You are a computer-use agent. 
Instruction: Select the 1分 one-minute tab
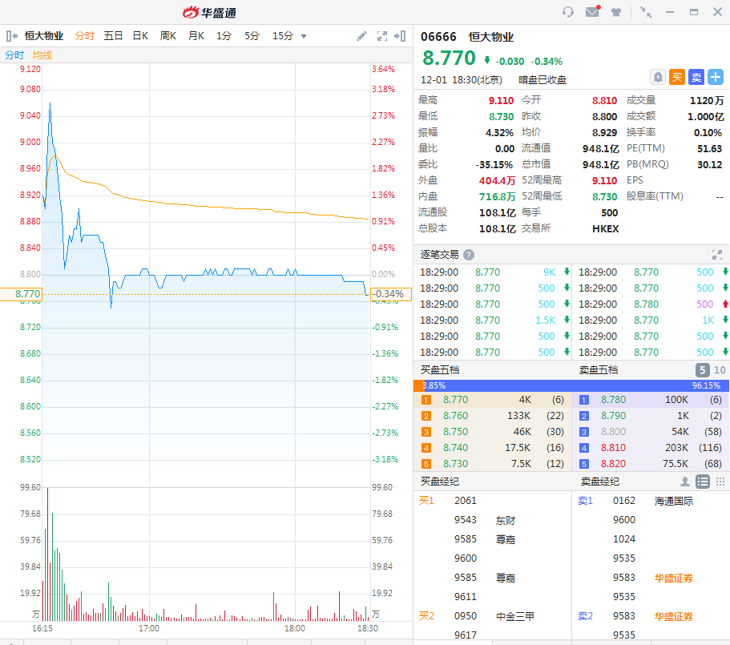point(224,36)
